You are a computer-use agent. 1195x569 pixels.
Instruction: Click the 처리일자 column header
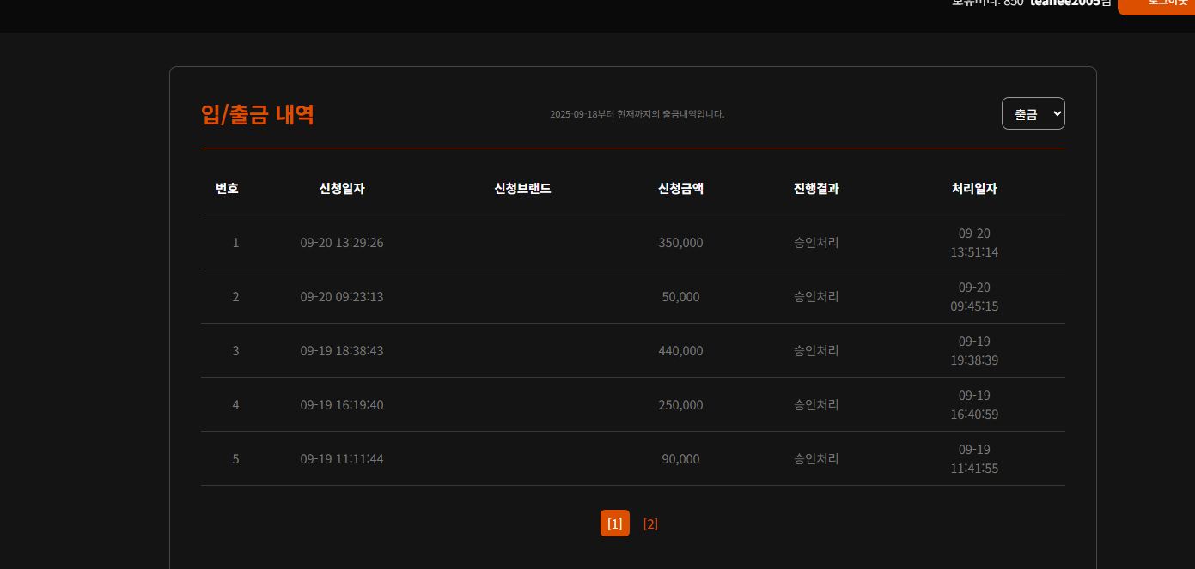pyautogui.click(x=974, y=189)
